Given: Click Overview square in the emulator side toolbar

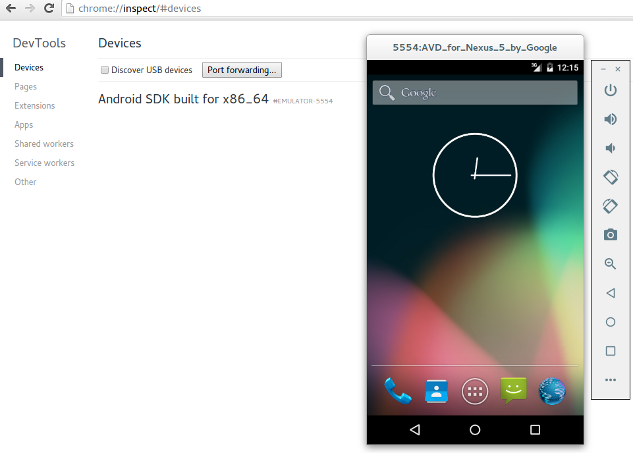Looking at the screenshot, I should [611, 351].
